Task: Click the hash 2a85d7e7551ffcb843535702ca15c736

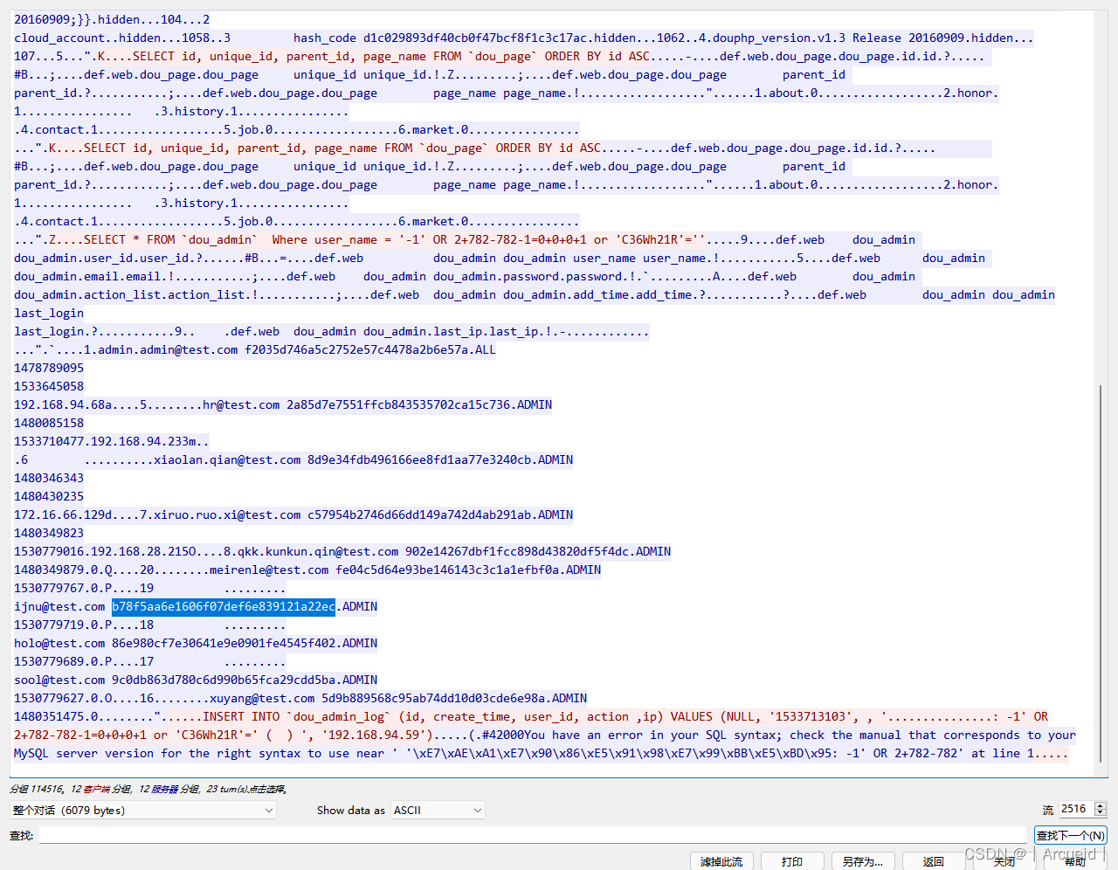Action: pyautogui.click(x=398, y=404)
